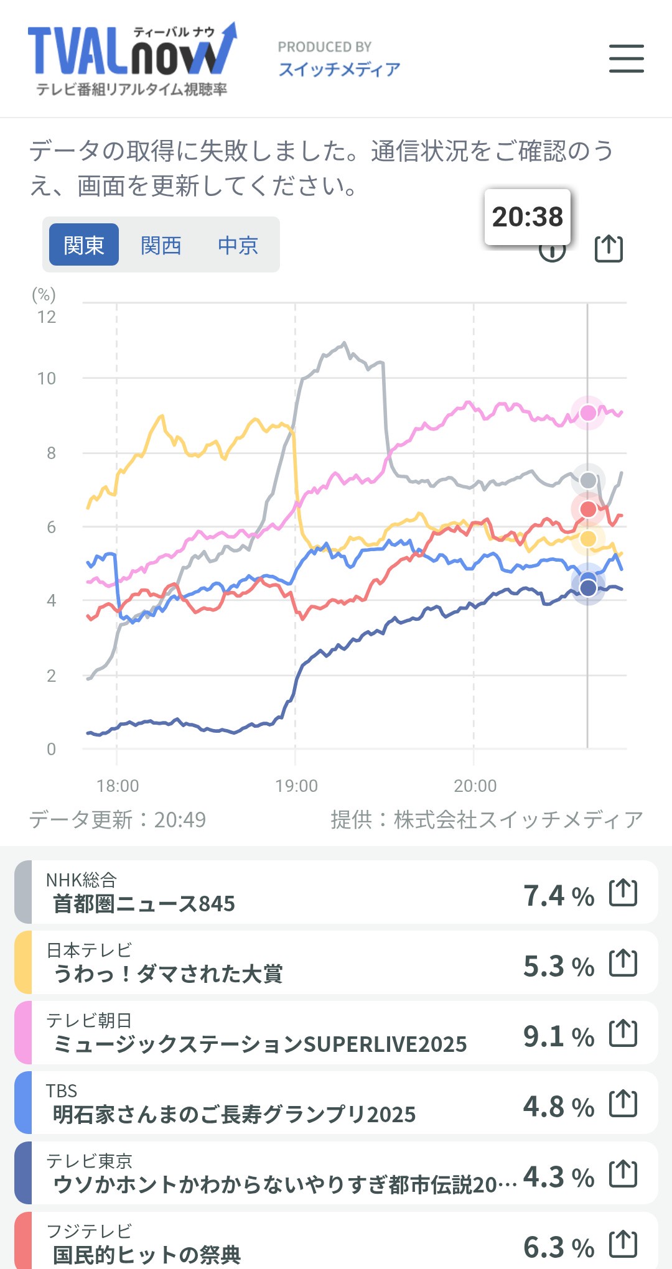This screenshot has height=1269, width=672.
Task: Tap the chart share icon
Action: point(609,248)
